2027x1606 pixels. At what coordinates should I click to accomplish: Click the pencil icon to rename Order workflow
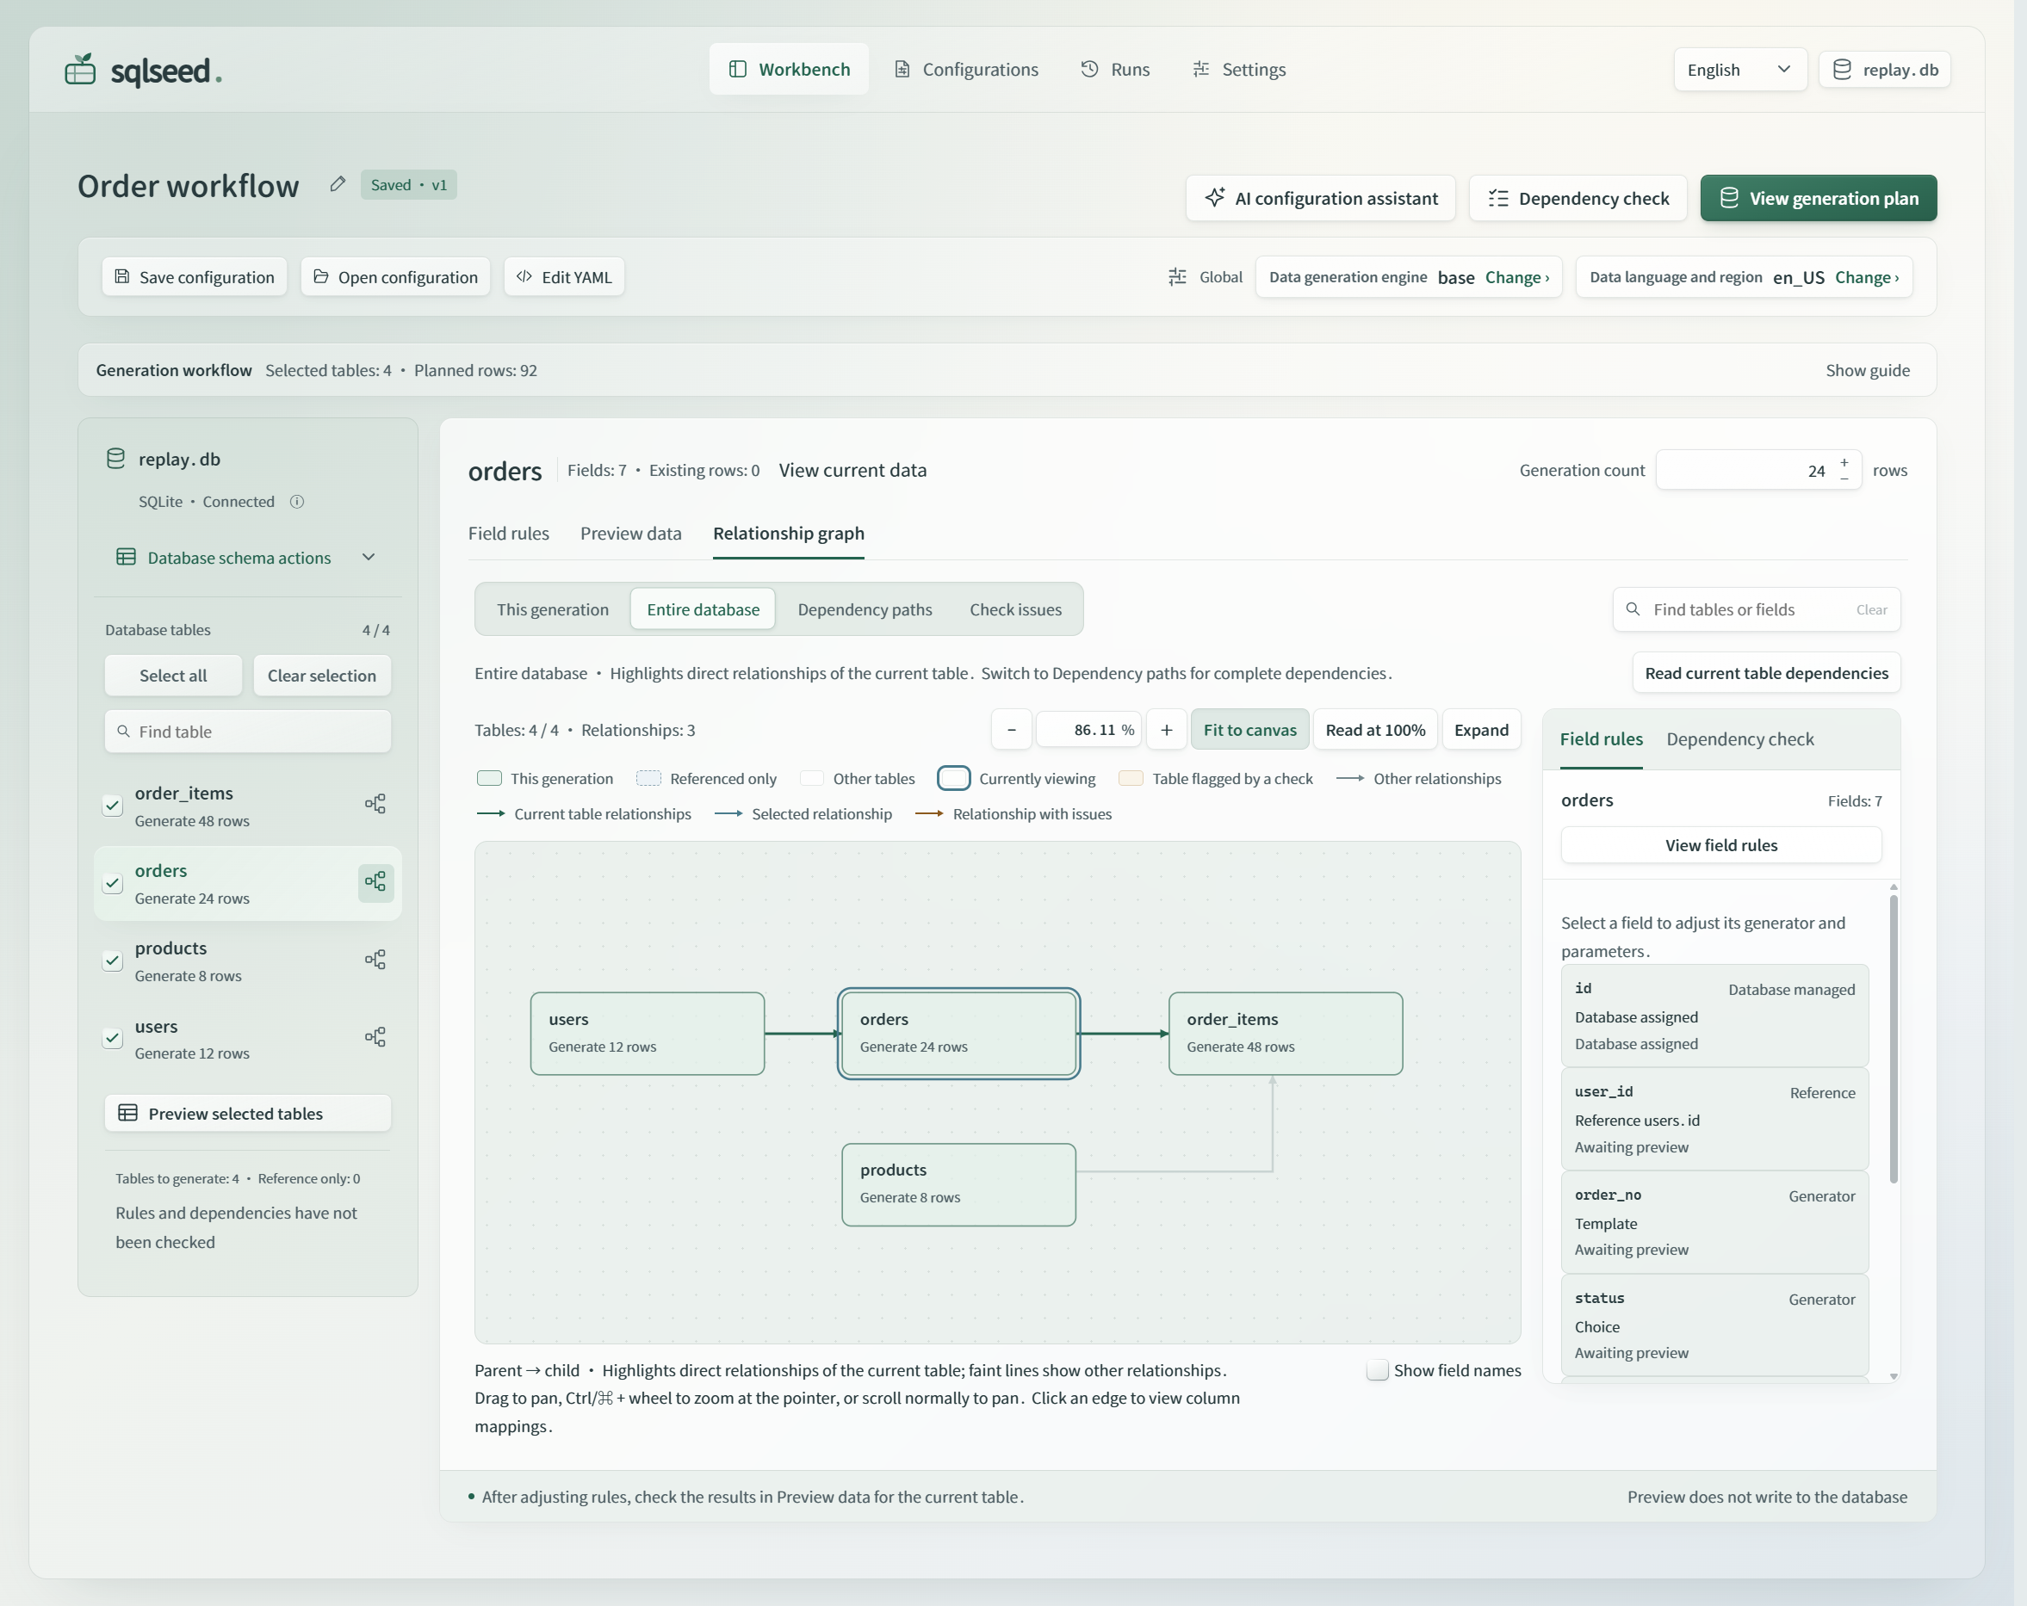point(338,184)
